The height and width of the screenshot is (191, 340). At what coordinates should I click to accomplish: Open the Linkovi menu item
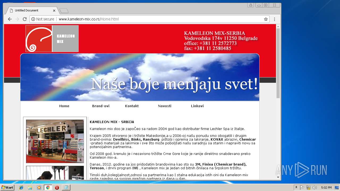197,106
